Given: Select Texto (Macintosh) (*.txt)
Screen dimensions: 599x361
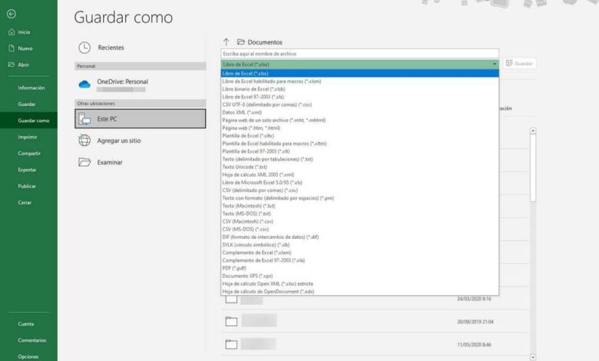Looking at the screenshot, I should 360,206.
